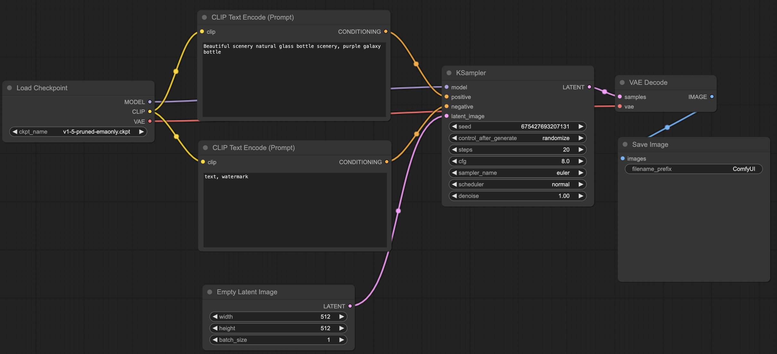Click the KSampler latent_image input socket

[x=447, y=116]
